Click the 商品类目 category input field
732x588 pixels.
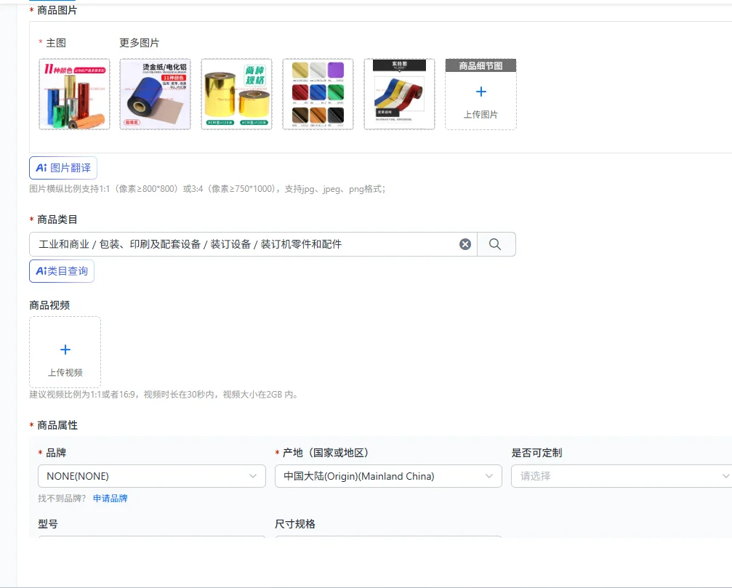253,244
